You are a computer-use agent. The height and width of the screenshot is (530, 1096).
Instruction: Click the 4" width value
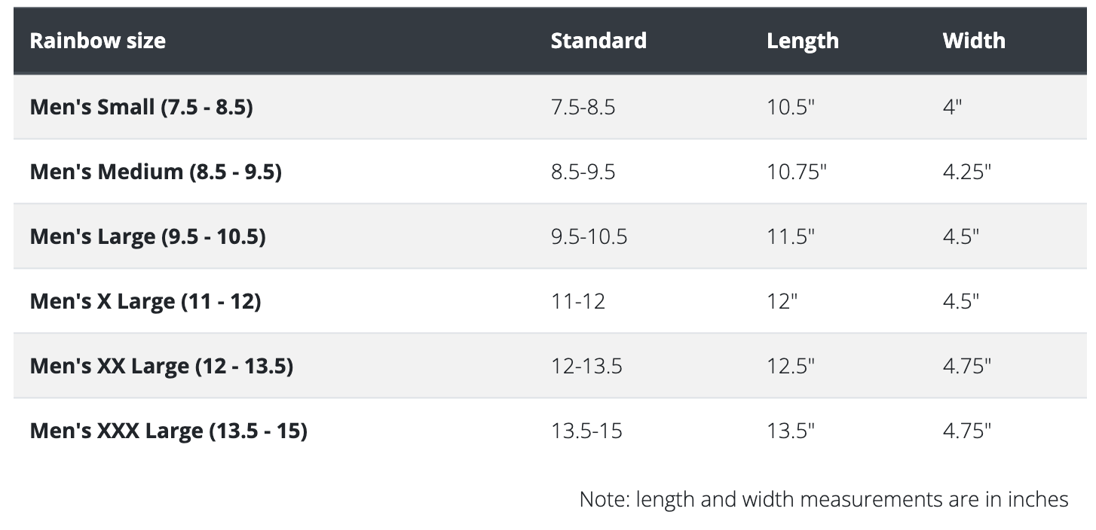952,107
